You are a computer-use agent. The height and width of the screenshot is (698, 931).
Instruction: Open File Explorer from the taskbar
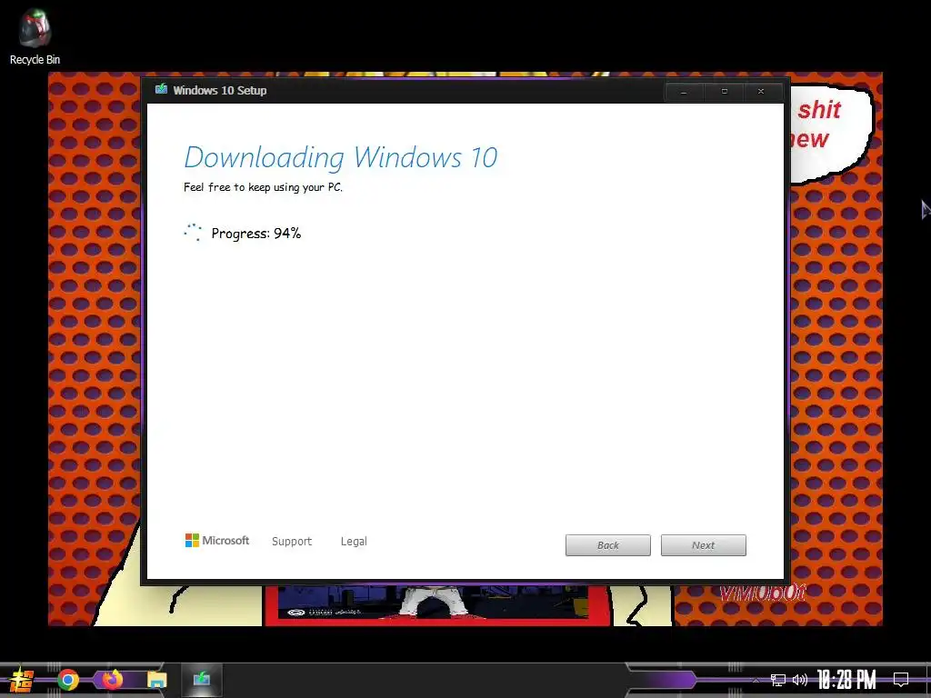tap(156, 680)
